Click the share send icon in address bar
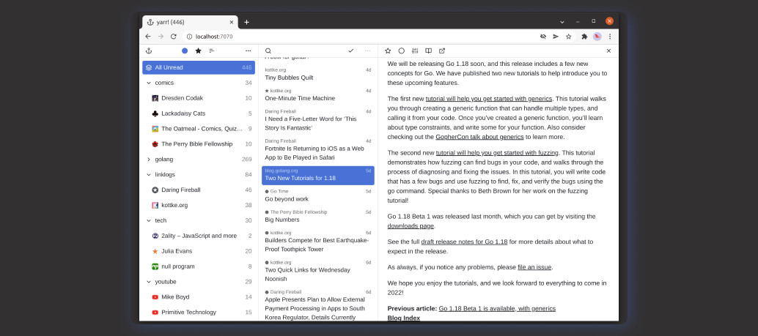This screenshot has height=336, width=758. (x=556, y=37)
